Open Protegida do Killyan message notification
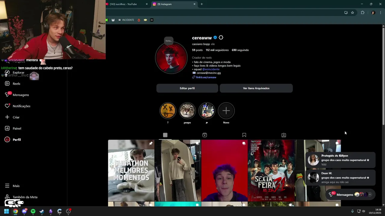The image size is (385, 216). [340, 160]
